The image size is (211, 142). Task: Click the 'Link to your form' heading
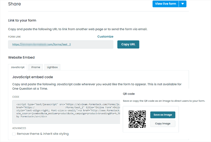22,20
